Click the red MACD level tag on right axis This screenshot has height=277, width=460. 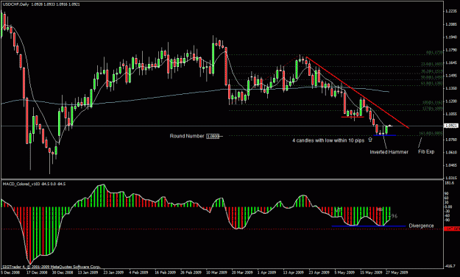[452, 229]
